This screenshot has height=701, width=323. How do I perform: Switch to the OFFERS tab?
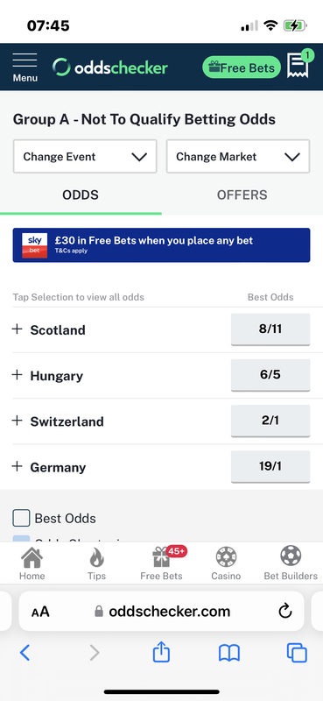(x=242, y=195)
